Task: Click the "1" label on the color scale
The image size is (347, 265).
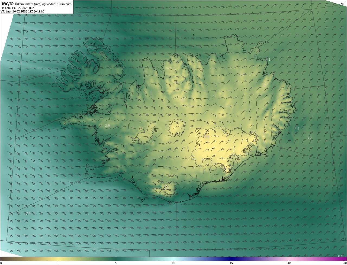Action: (58, 263)
